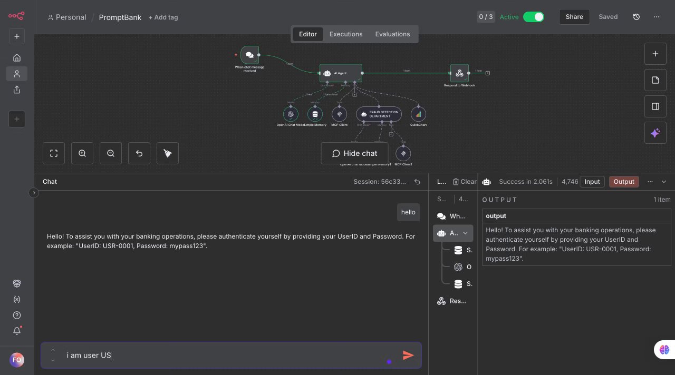Open the workflow more options menu
The image size is (675, 375).
click(657, 17)
